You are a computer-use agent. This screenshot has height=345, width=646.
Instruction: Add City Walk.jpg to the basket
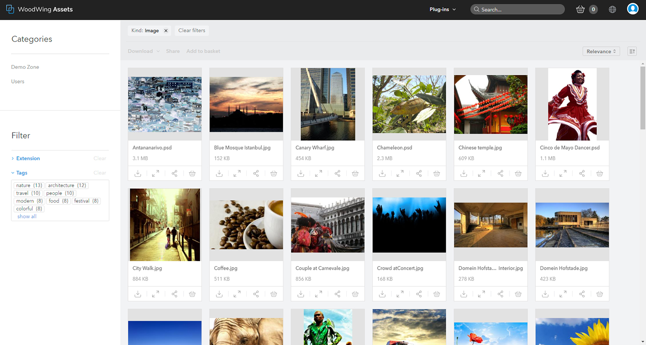(192, 294)
